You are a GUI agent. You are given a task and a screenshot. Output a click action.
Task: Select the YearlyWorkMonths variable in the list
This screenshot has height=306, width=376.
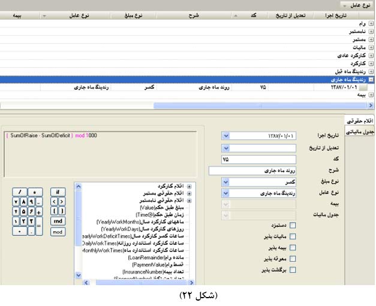140,222
